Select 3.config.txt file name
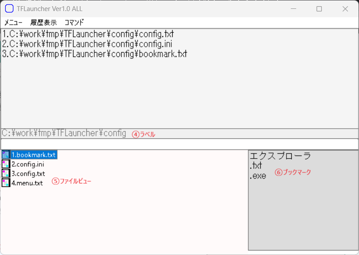Viewport: 359px width, 255px height. tap(28, 174)
